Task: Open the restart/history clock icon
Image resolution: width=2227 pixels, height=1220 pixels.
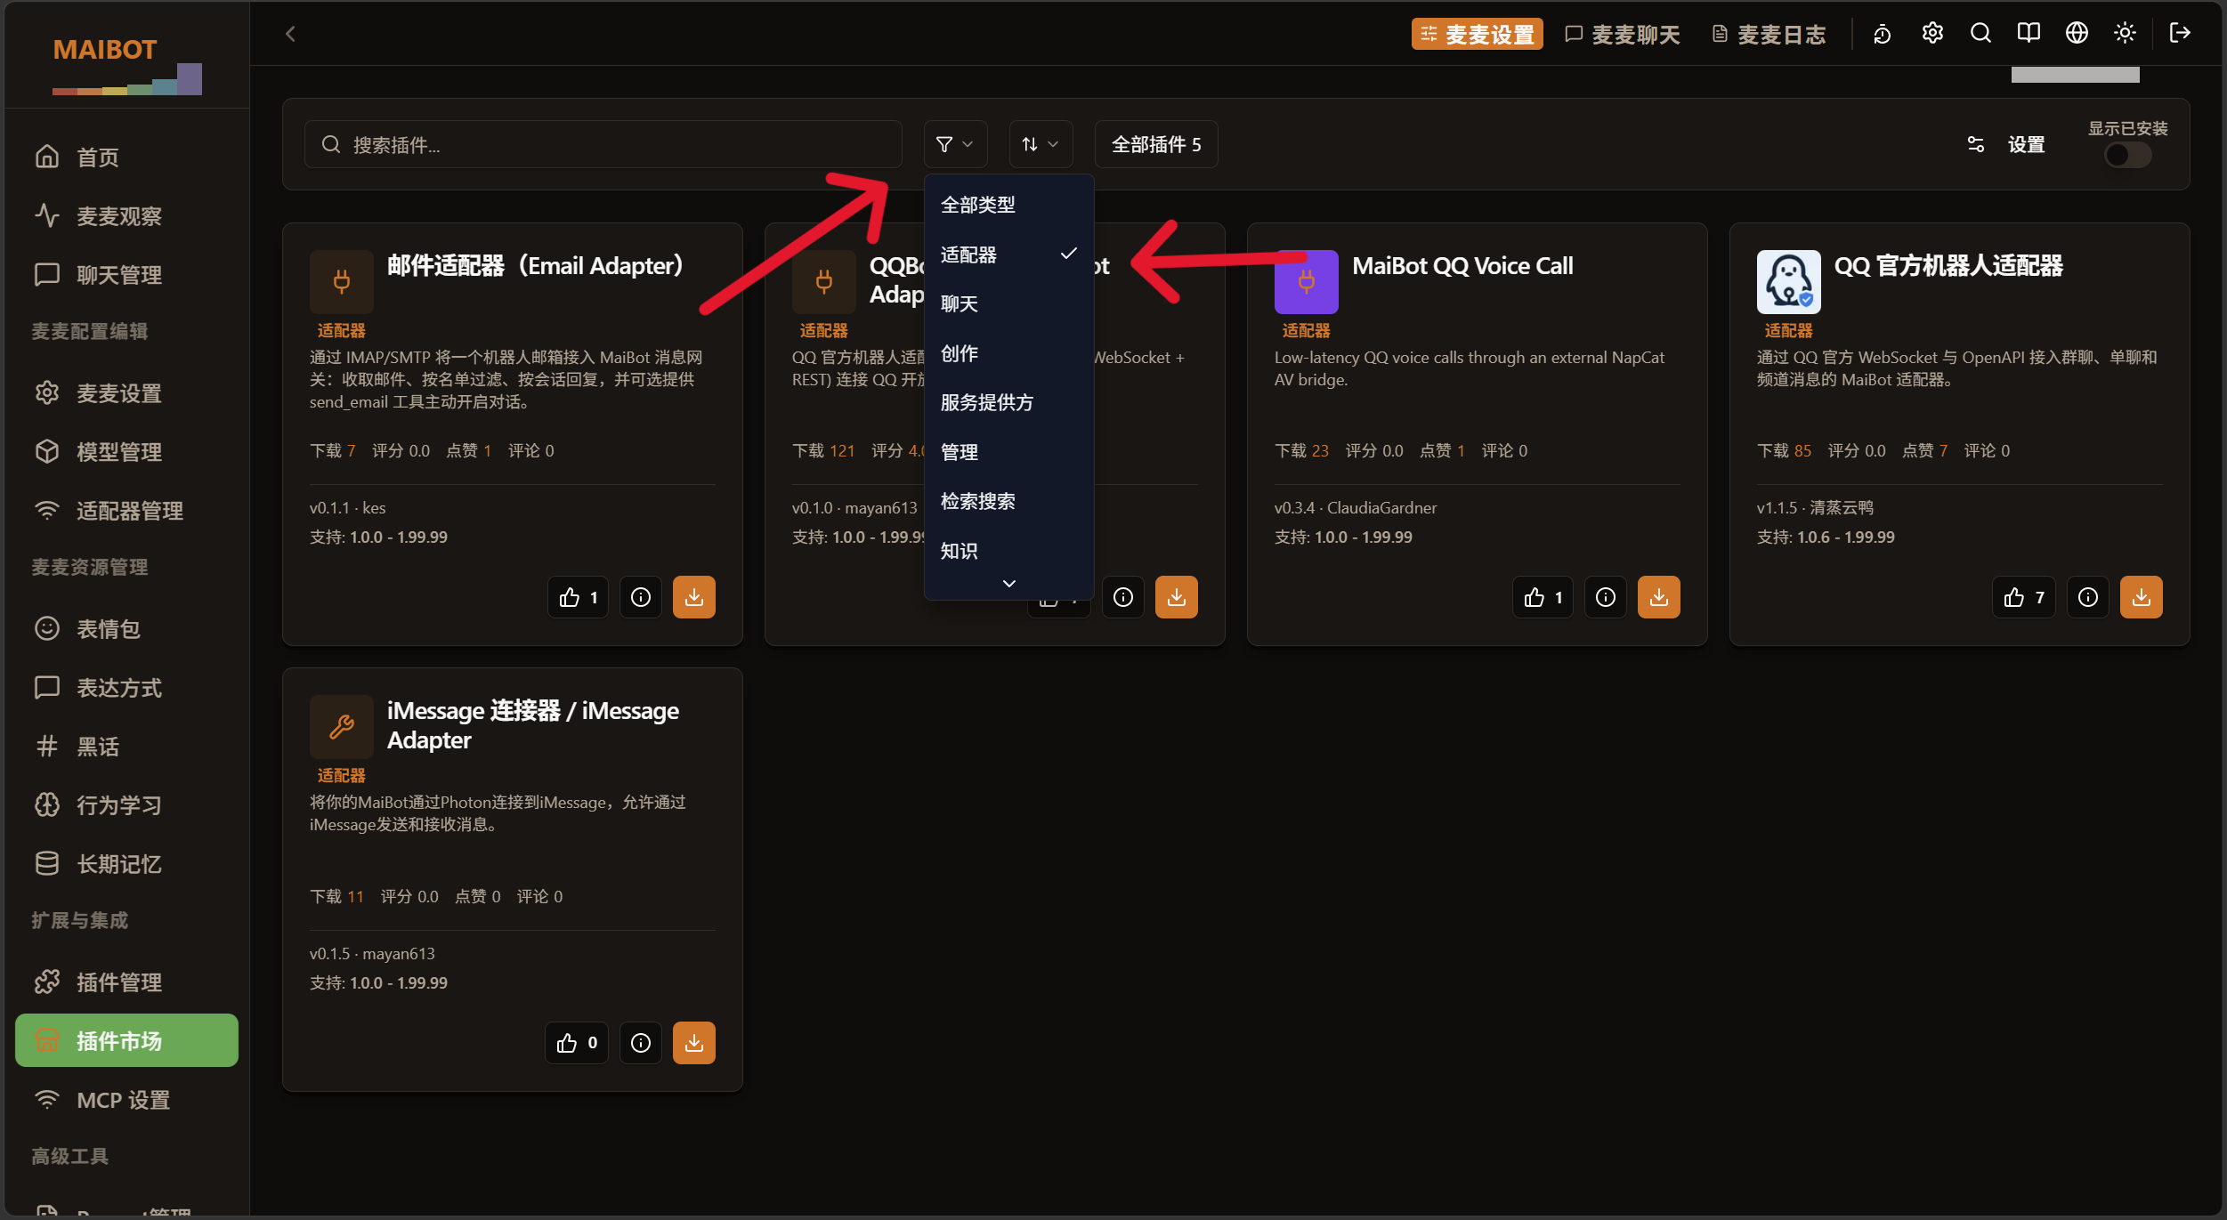Action: [1882, 34]
